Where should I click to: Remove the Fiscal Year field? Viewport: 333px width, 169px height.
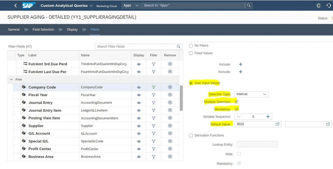click(x=170, y=95)
